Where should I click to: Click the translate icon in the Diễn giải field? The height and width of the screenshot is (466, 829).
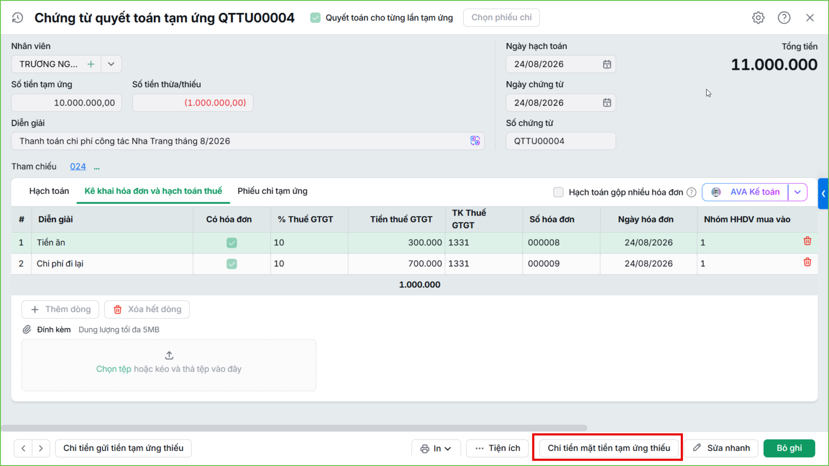tap(475, 141)
